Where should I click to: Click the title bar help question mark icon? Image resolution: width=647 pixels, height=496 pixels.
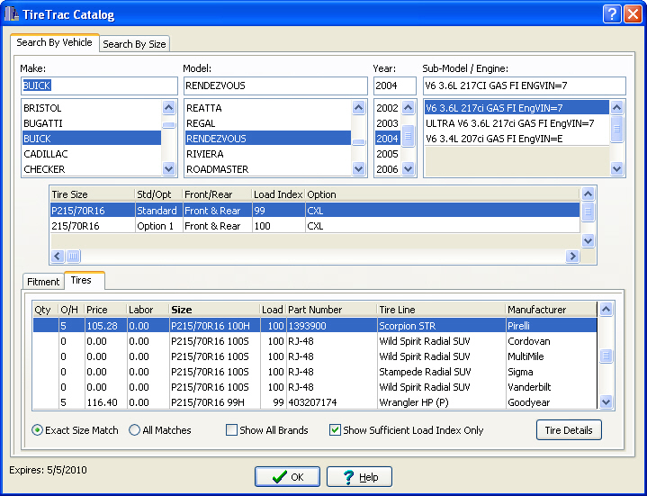612,14
